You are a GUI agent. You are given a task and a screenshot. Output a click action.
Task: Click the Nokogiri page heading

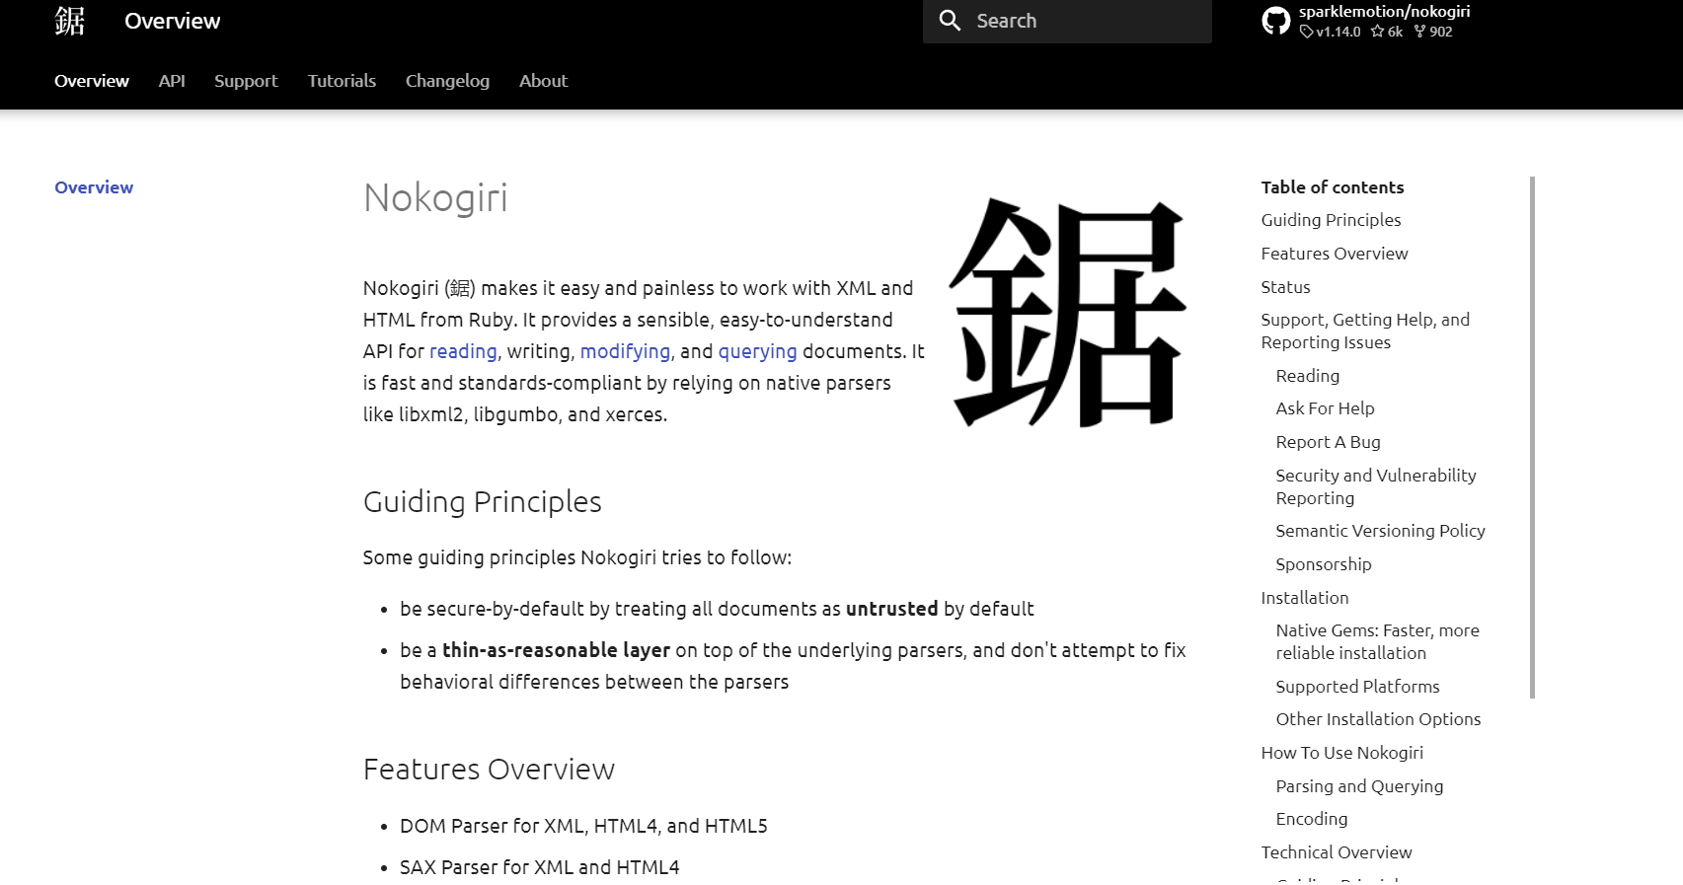point(435,198)
